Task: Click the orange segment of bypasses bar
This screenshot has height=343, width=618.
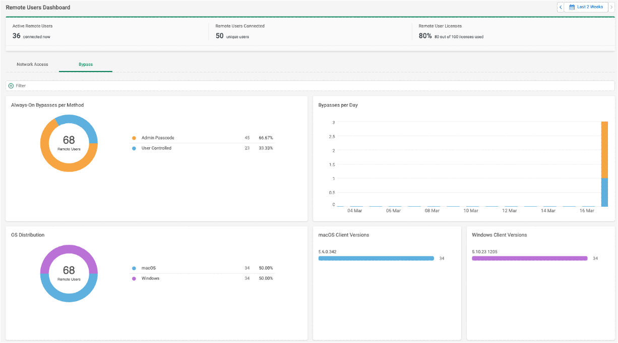Action: [604, 150]
